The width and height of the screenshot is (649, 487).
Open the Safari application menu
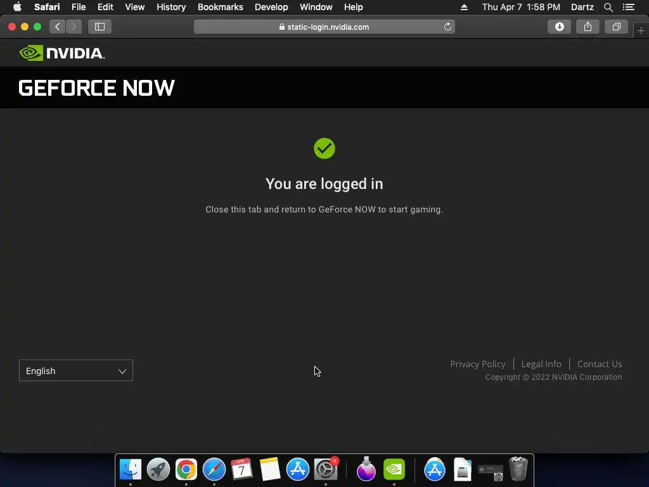coord(47,7)
